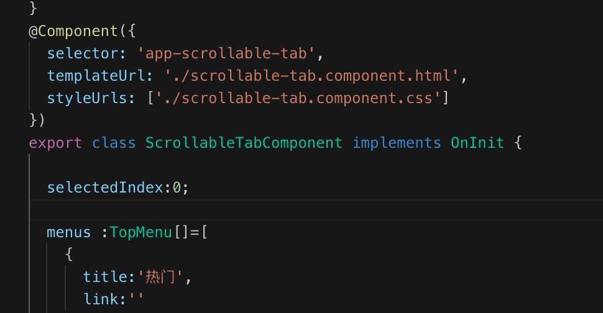Click the ScrollableTabComponent class name
Screen dimensions: 603x313
coord(244,143)
